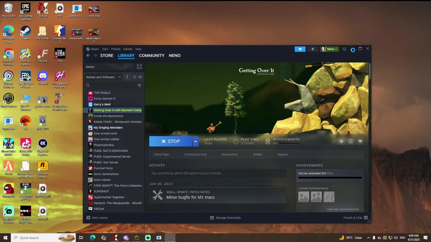Show game info with the circled i icon

[x=351, y=142]
